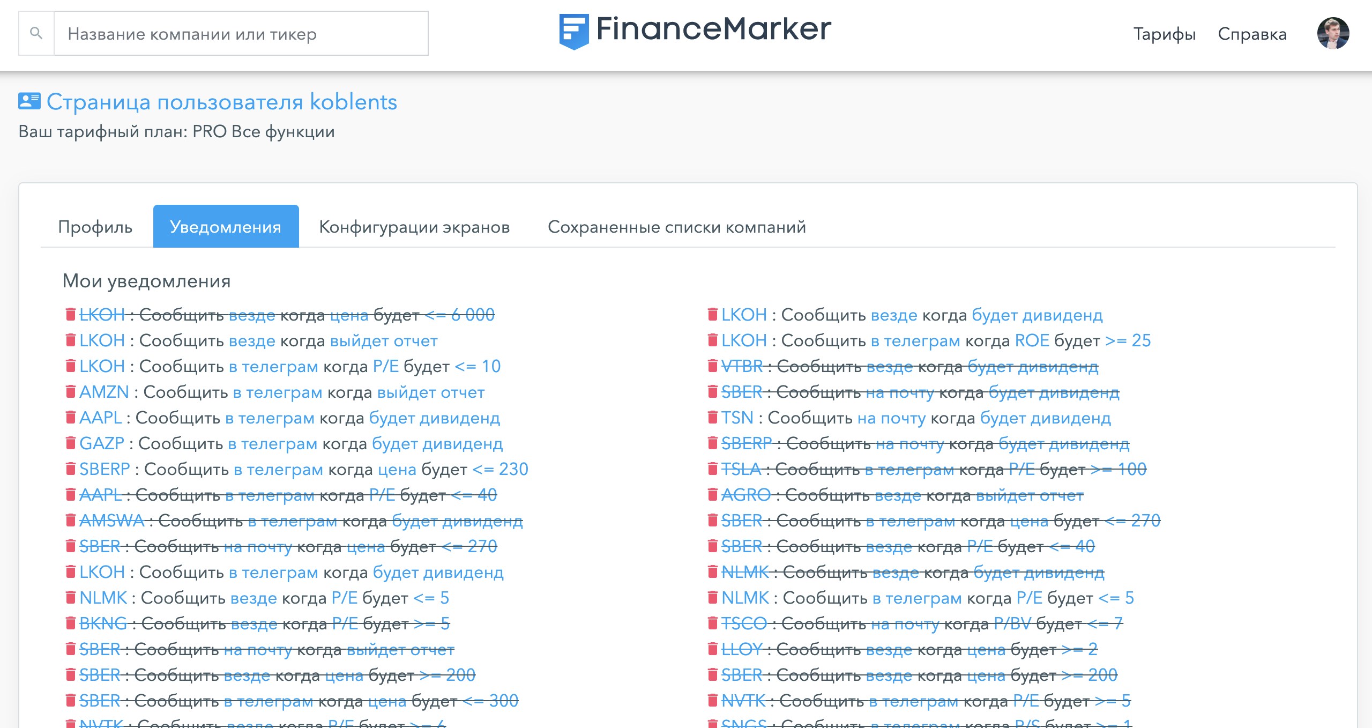
Task: Delete TSCO P/BV <= 7 notification
Action: 712,623
